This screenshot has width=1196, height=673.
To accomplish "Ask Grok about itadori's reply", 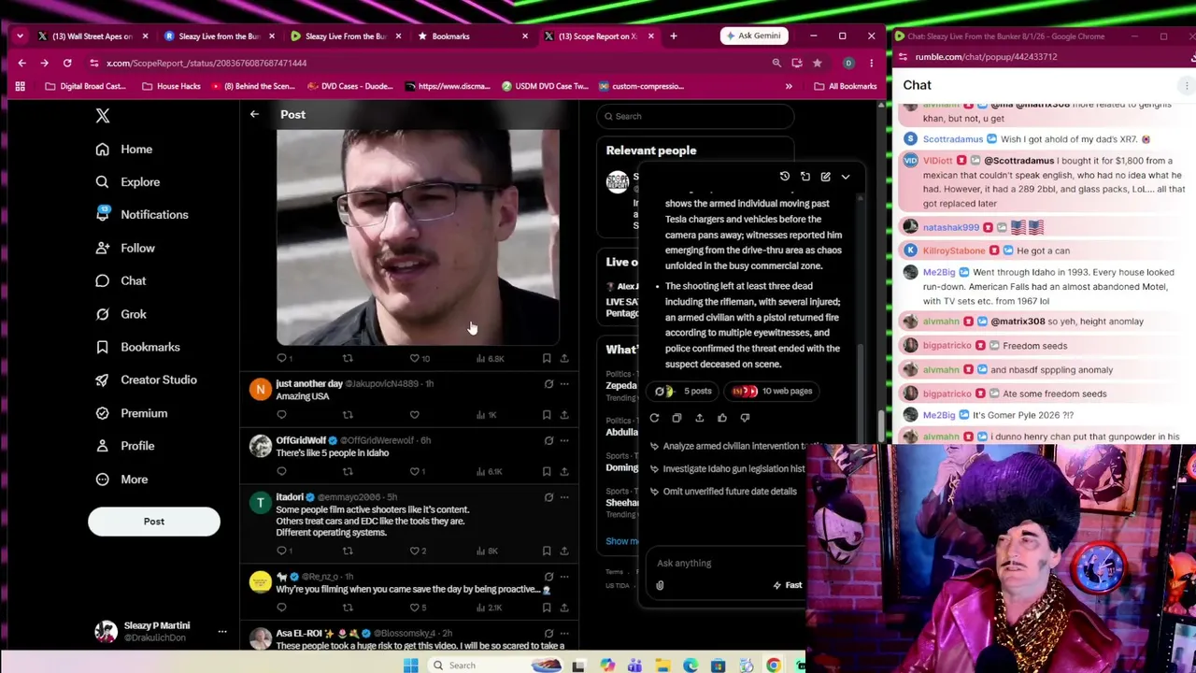I will point(548,497).
